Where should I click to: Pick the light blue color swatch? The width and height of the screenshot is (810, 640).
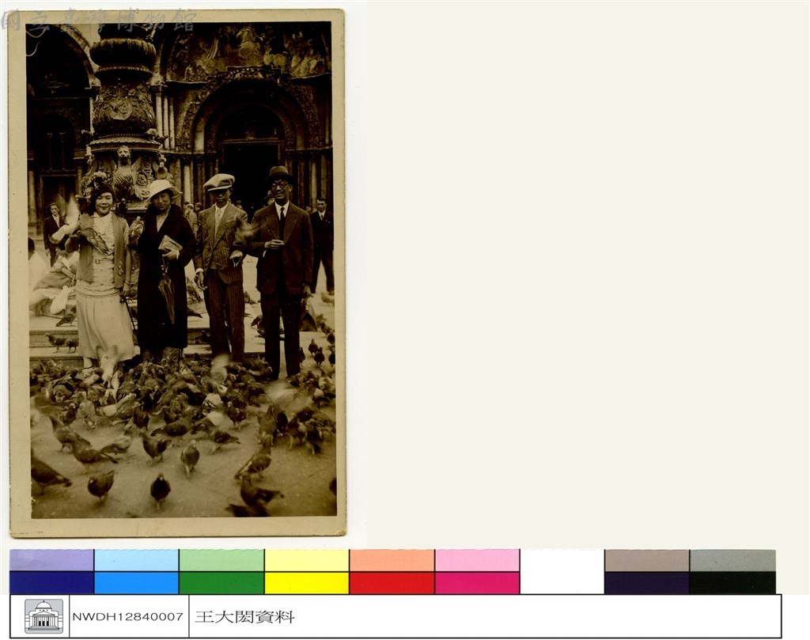pyautogui.click(x=136, y=560)
